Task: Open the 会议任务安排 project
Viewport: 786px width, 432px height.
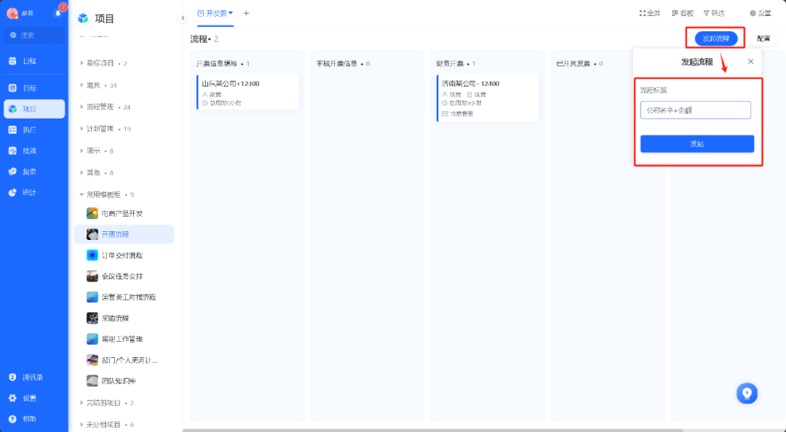Action: click(124, 276)
